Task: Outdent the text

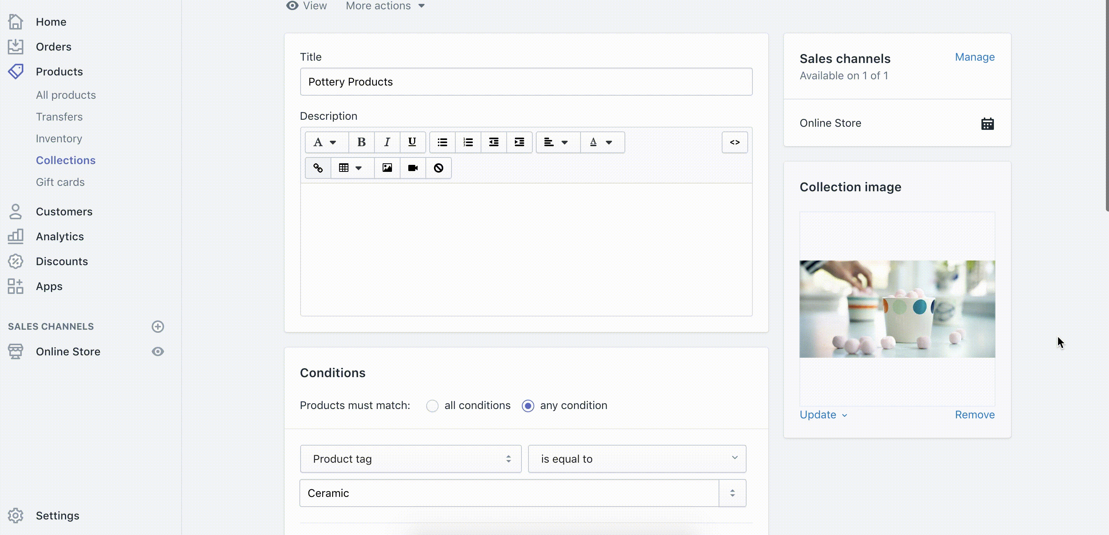Action: tap(494, 142)
